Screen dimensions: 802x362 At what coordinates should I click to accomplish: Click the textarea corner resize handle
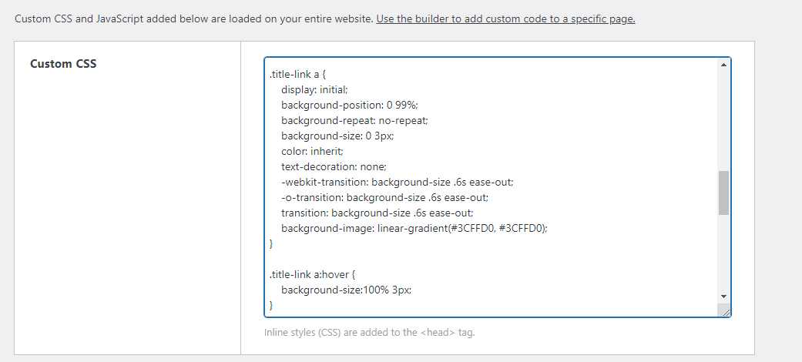[x=724, y=310]
